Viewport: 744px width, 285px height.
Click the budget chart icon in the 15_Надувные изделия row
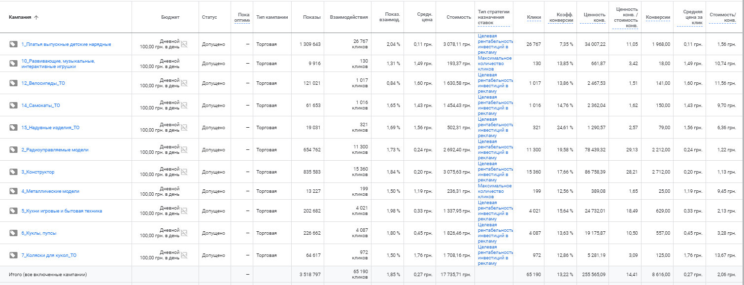(x=184, y=128)
